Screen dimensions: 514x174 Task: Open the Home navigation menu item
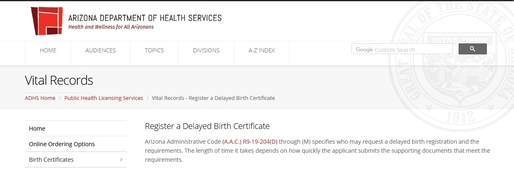(48, 50)
